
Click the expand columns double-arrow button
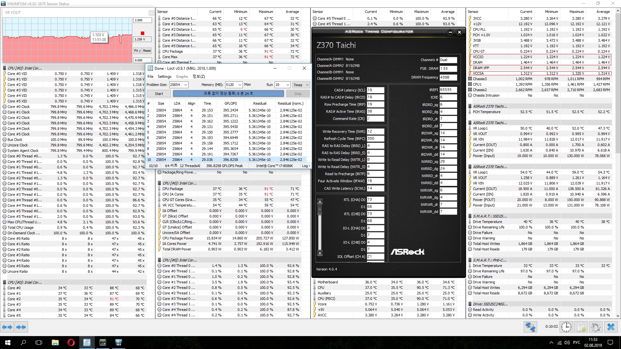point(7,327)
